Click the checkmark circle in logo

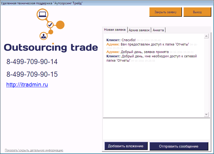point(50,25)
